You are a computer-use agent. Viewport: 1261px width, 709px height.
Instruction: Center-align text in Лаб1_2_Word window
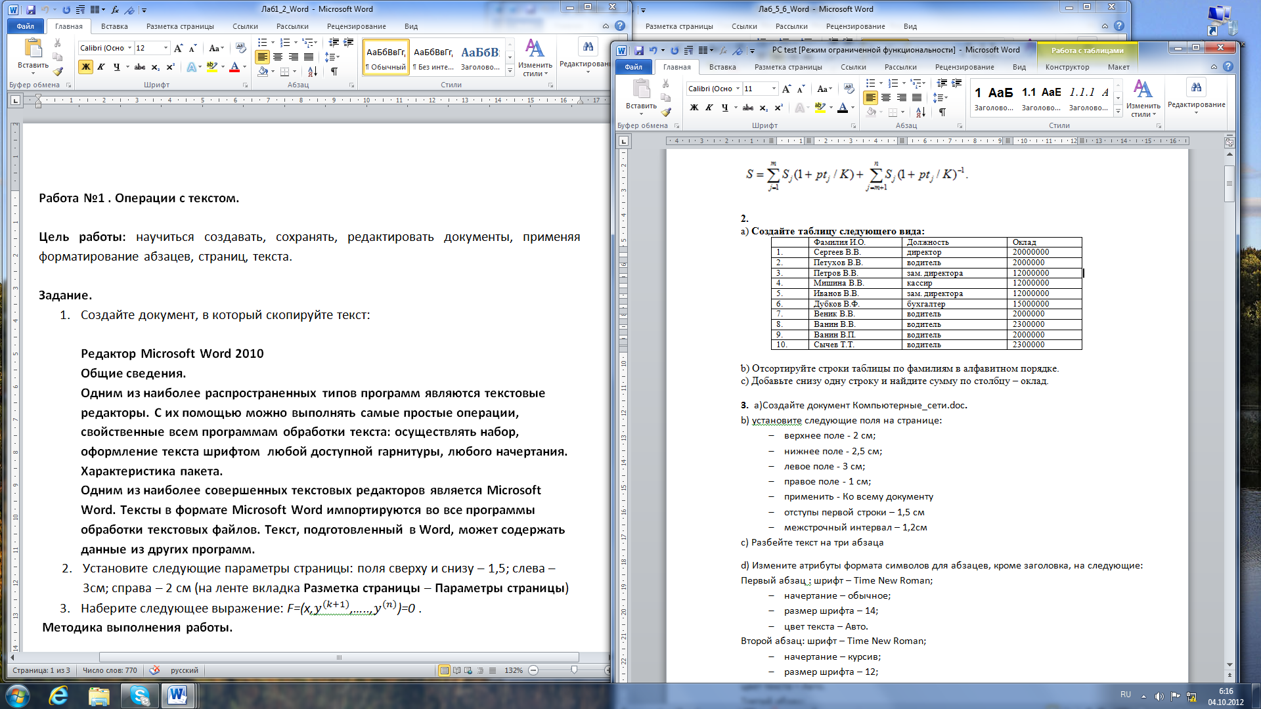[x=278, y=57]
